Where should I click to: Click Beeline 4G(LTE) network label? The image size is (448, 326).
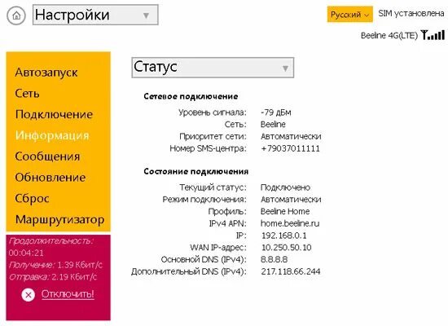coord(389,36)
